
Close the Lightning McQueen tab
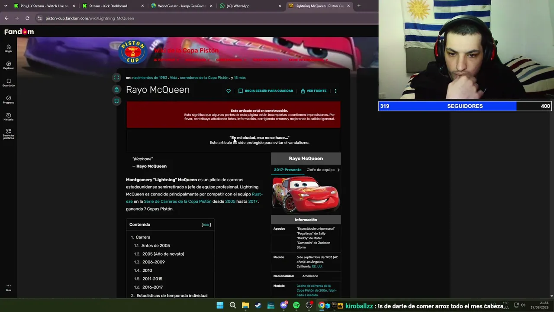click(348, 6)
